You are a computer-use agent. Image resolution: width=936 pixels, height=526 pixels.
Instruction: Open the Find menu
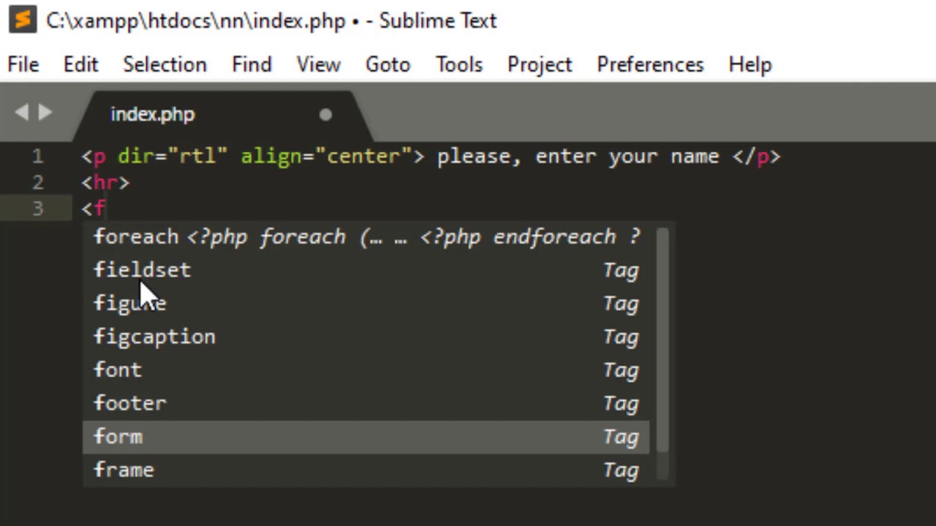(x=252, y=64)
